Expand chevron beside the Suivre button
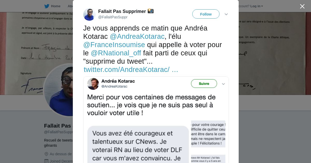The height and width of the screenshot is (163, 311). [223, 84]
